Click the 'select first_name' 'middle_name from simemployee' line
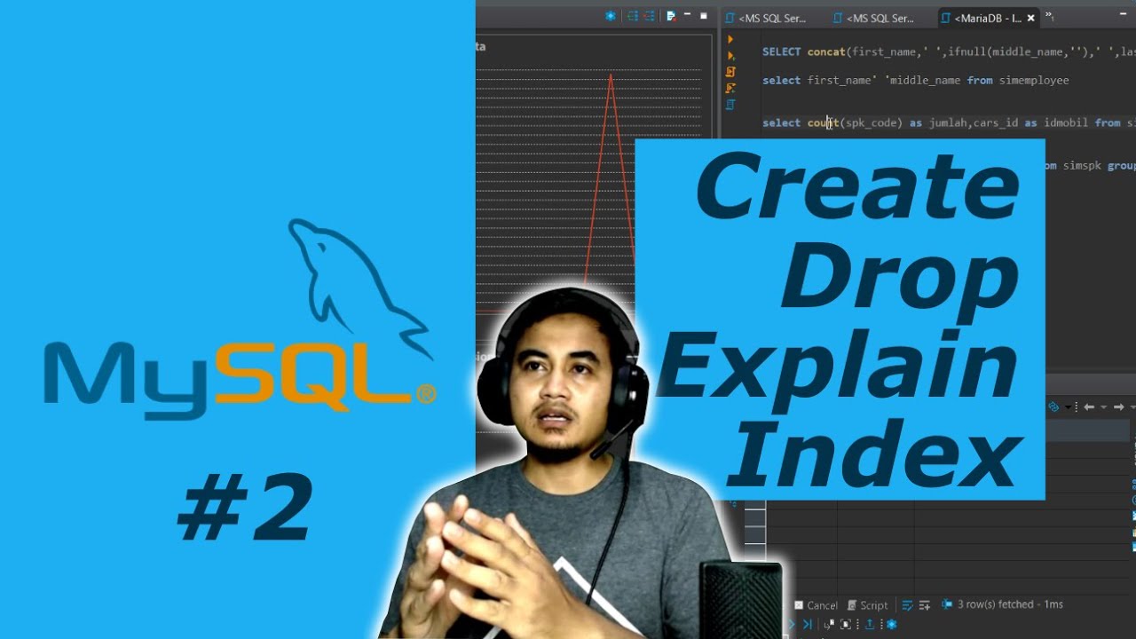This screenshot has height=639, width=1136. click(916, 80)
